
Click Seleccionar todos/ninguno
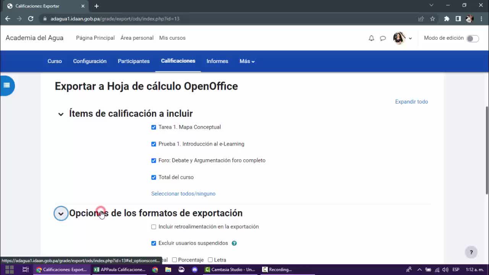(x=183, y=194)
